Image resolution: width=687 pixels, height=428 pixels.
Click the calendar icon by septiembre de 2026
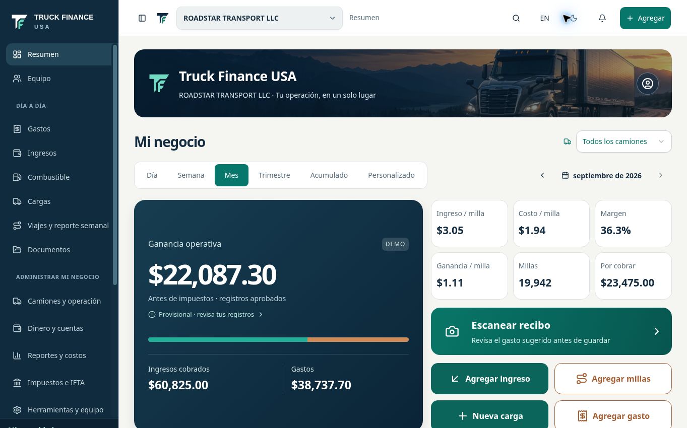566,176
